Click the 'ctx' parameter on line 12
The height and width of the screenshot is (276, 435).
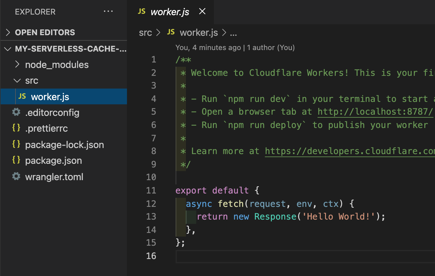point(331,204)
